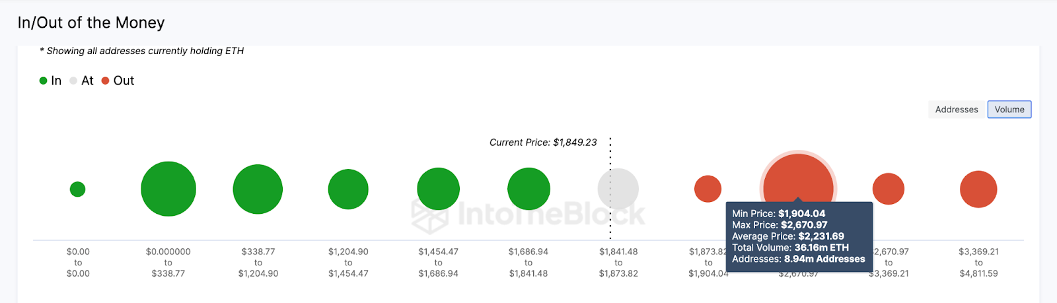Click the largest green bubble
Image resolution: width=1057 pixels, height=303 pixels.
coord(168,189)
